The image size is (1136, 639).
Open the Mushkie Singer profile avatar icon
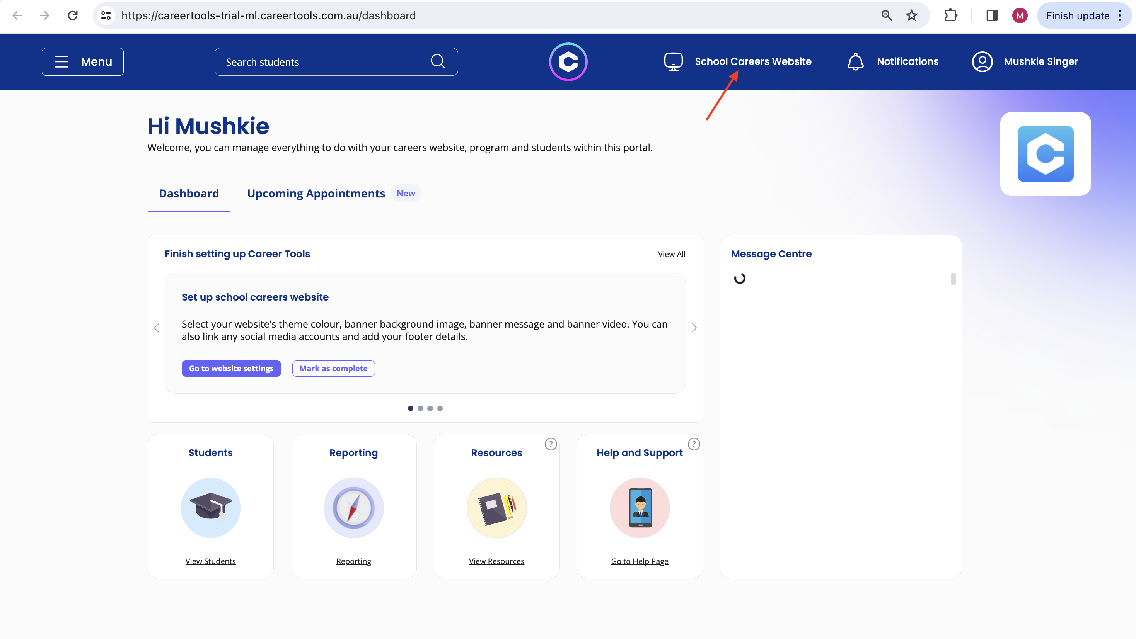[x=982, y=62]
